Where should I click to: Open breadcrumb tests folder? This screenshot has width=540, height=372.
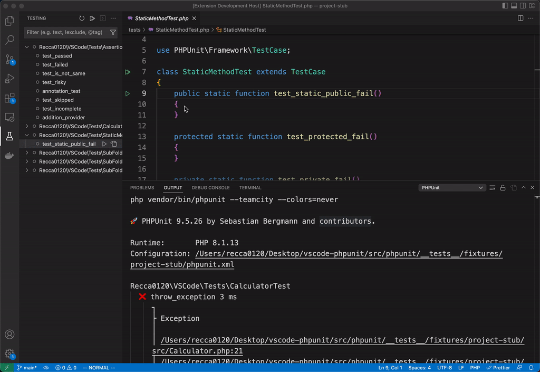pyautogui.click(x=134, y=30)
